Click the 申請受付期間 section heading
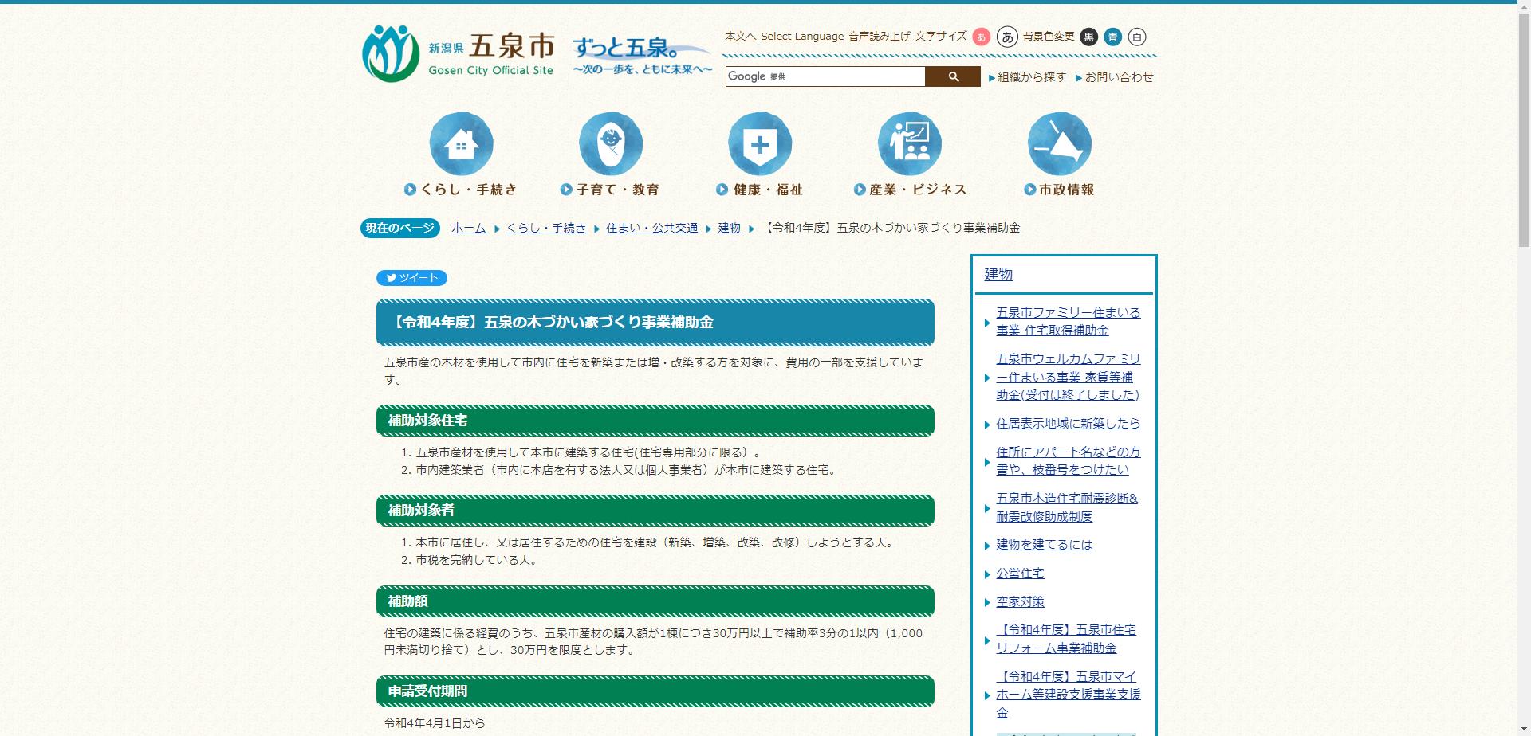The image size is (1531, 736). (x=655, y=691)
